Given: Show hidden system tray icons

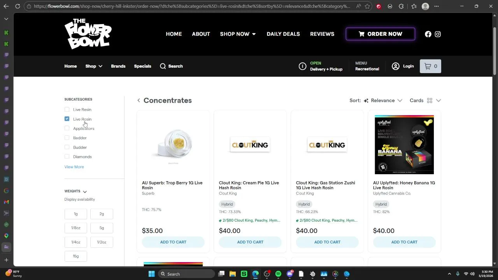Looking at the screenshot, I should click(449, 274).
